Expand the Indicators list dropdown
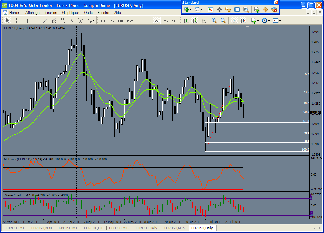The width and height of the screenshot is (324, 233). pos(255,21)
